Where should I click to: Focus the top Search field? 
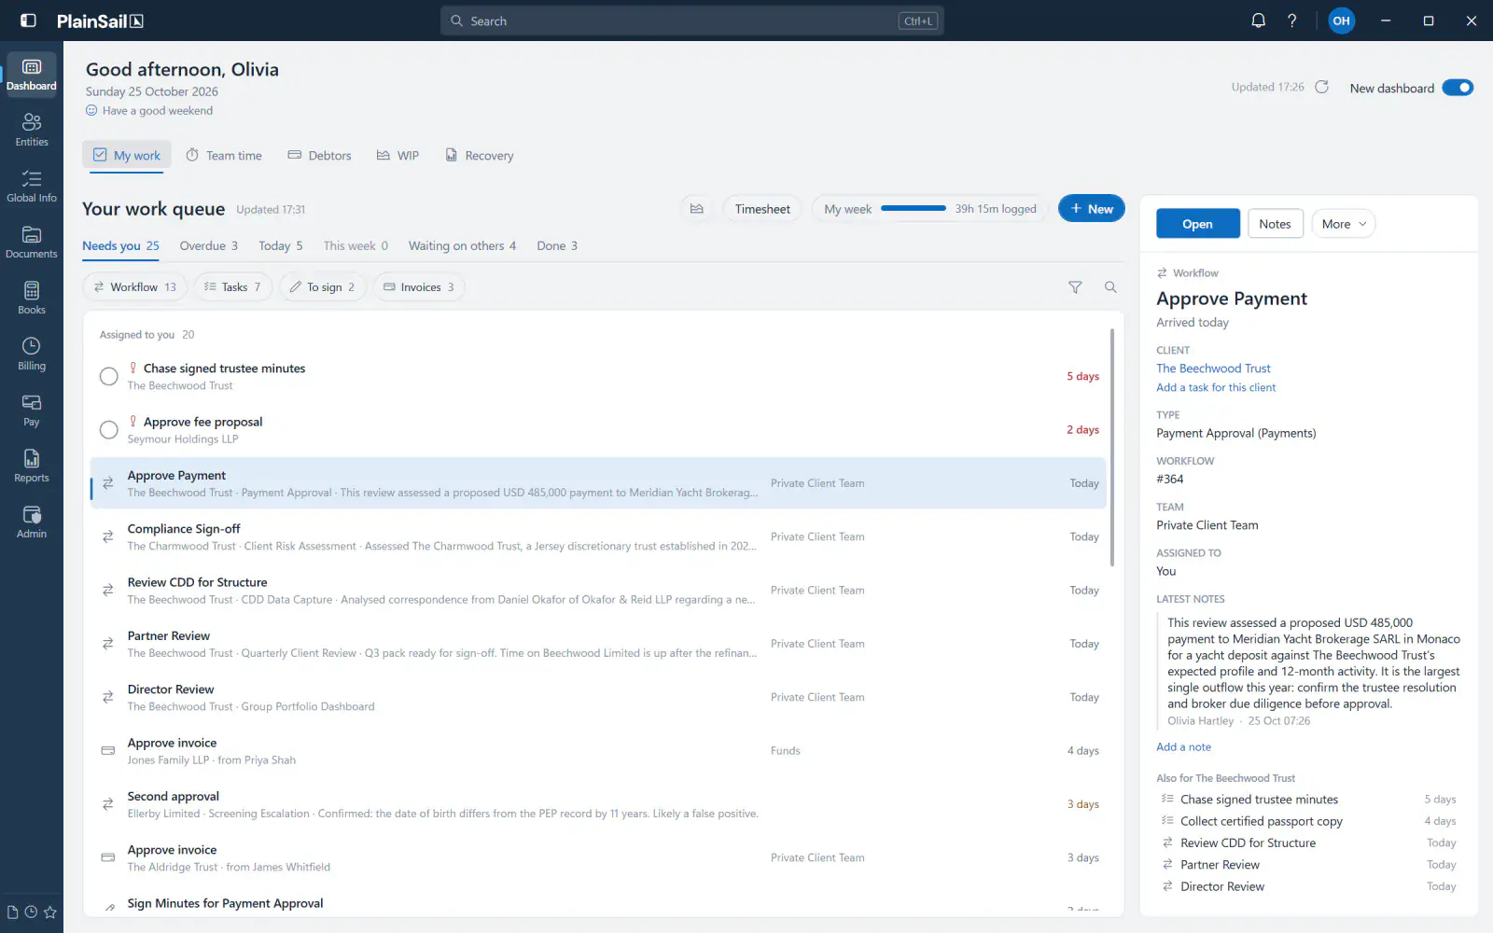tap(691, 21)
